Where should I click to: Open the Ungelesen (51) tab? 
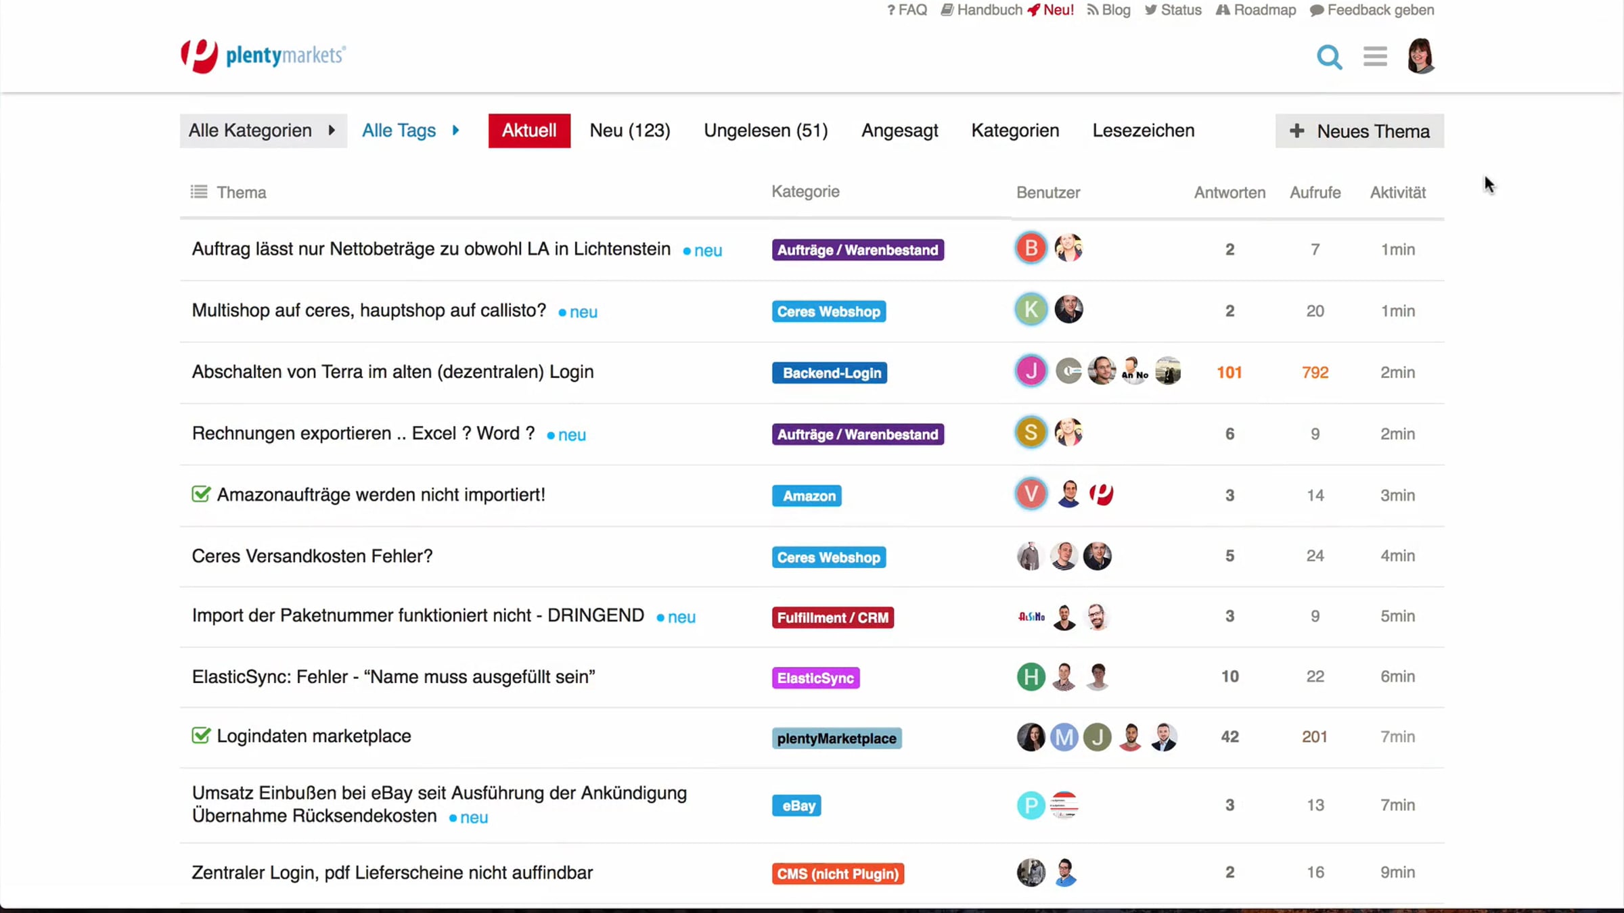coord(766,131)
